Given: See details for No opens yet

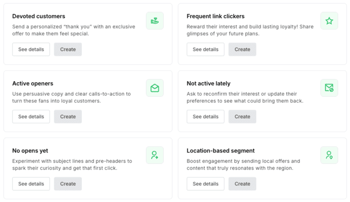Looking at the screenshot, I should [x=31, y=184].
